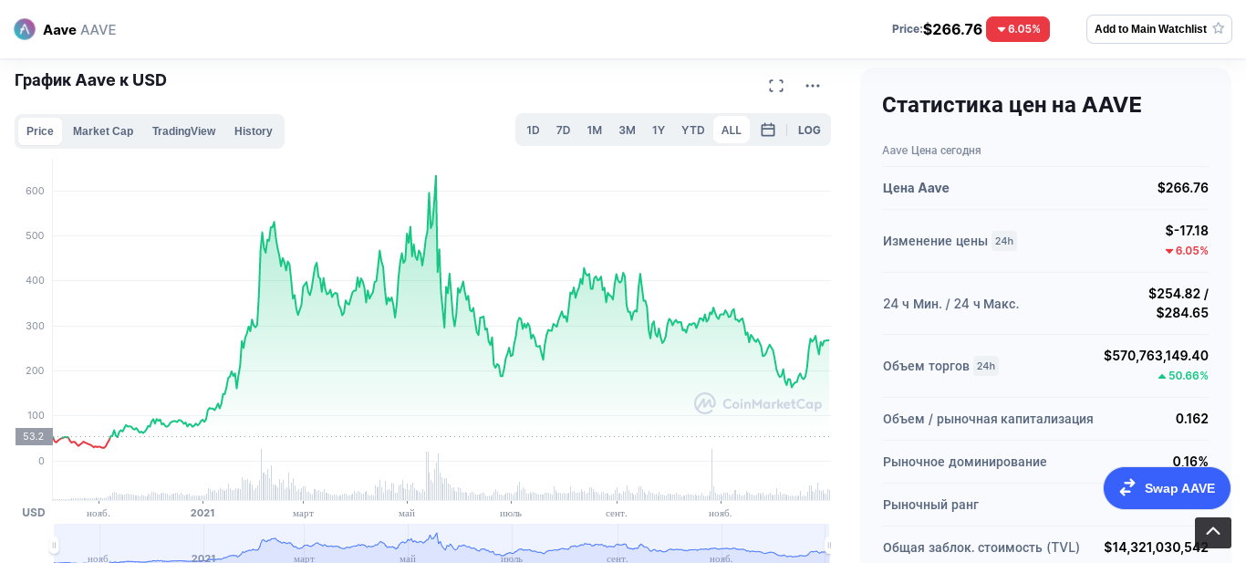1246x563 pixels.
Task: Click the Aave coin logo icon
Action: pyautogui.click(x=25, y=29)
